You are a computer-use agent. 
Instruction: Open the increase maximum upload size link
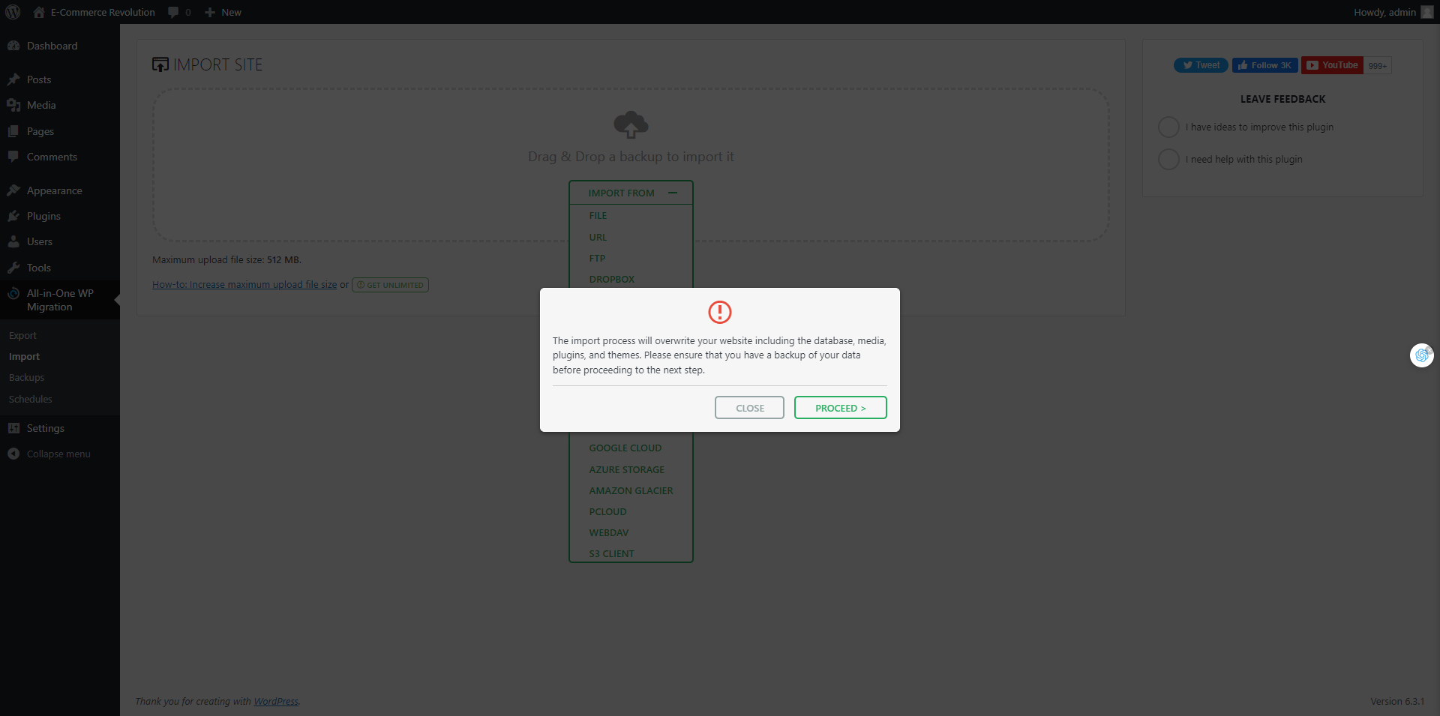pyautogui.click(x=244, y=285)
